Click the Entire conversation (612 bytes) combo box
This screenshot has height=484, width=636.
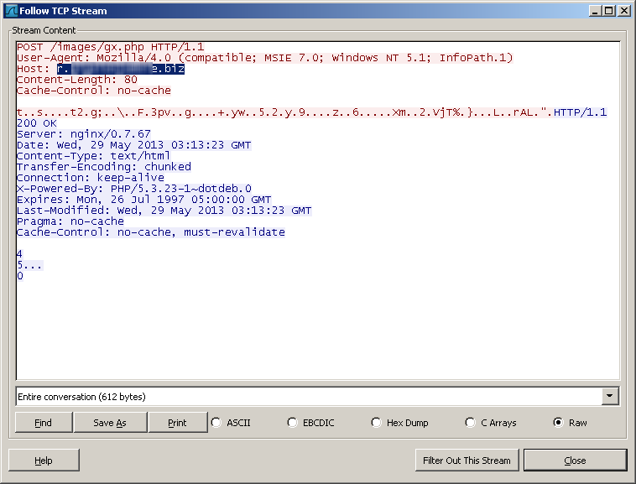(317, 397)
